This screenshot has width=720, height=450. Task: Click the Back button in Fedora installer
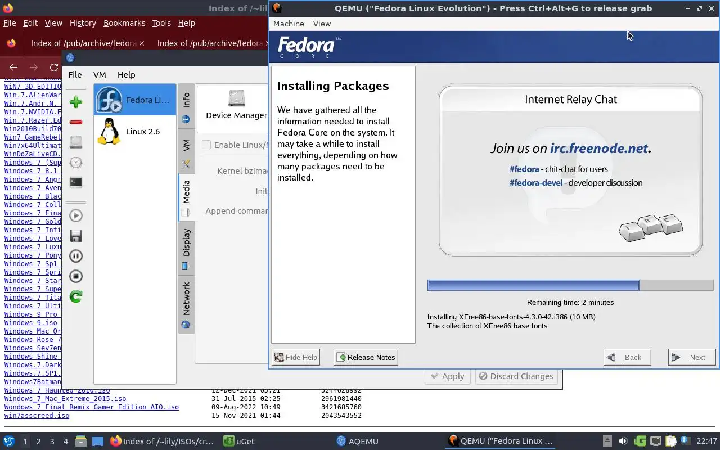627,357
